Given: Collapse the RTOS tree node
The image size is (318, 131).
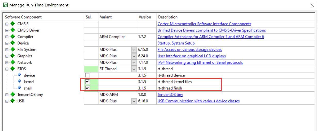Looking at the screenshot, I should (x=7, y=69).
